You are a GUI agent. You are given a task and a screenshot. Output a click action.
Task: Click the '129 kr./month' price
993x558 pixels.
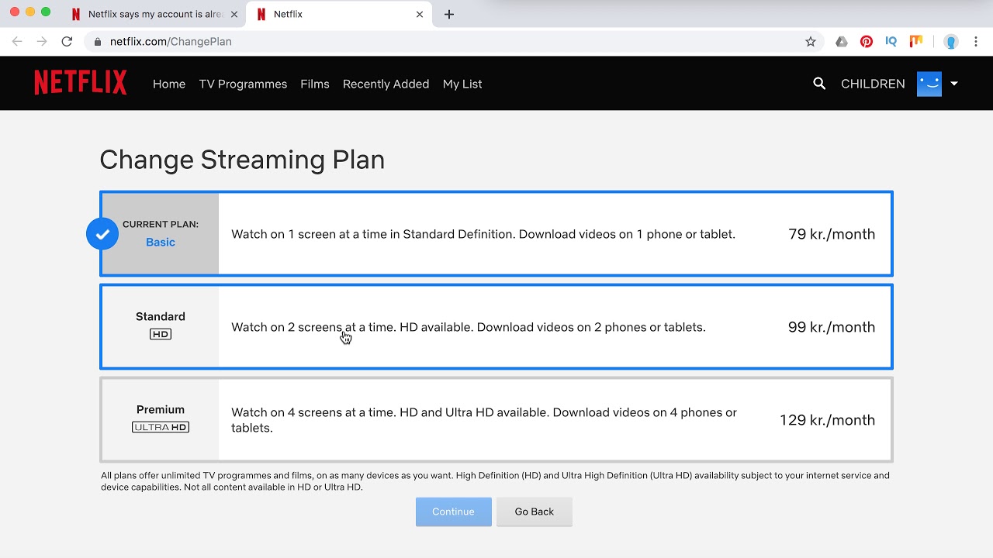(828, 420)
